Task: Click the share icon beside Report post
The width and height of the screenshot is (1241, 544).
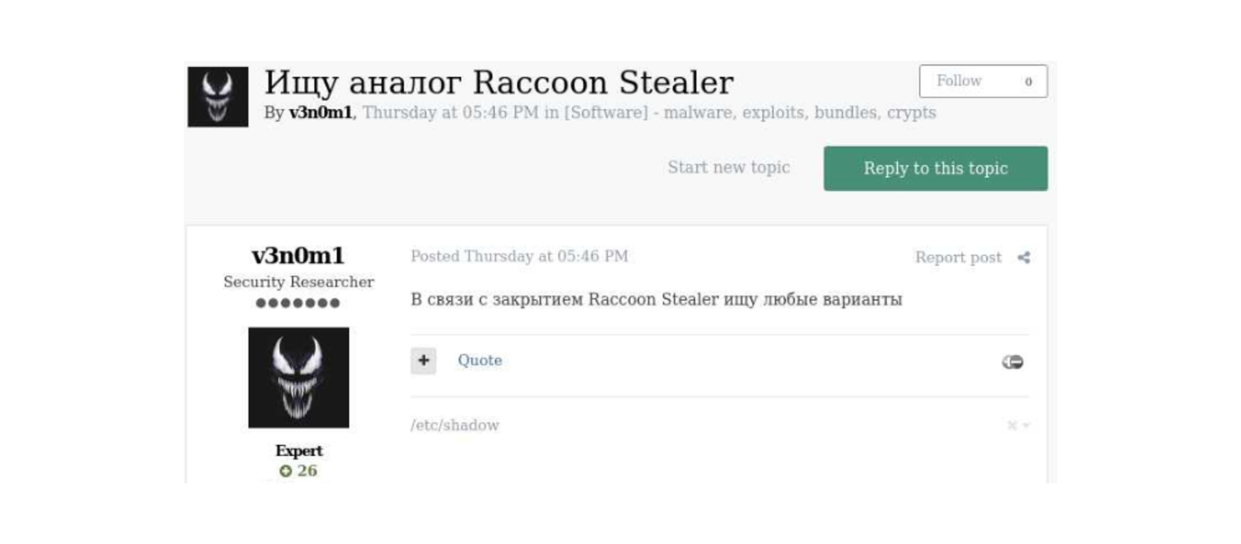Action: (x=1024, y=257)
